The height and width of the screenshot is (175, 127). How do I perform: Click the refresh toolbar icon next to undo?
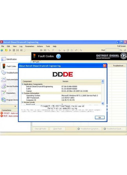click(x=81, y=50)
